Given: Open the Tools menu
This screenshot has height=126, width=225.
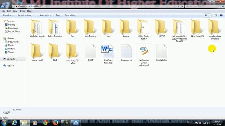Looking at the screenshot, I should [x=22, y=11].
